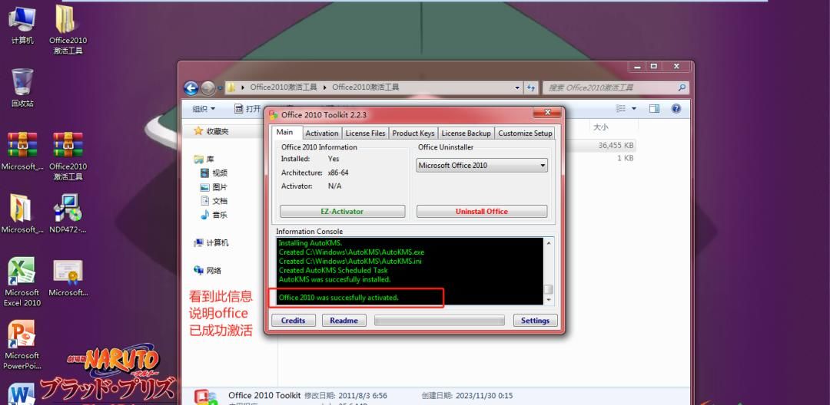This screenshot has height=405, width=830.
Task: Open the Office2010激活工具 folder on desktop
Action: (68, 29)
